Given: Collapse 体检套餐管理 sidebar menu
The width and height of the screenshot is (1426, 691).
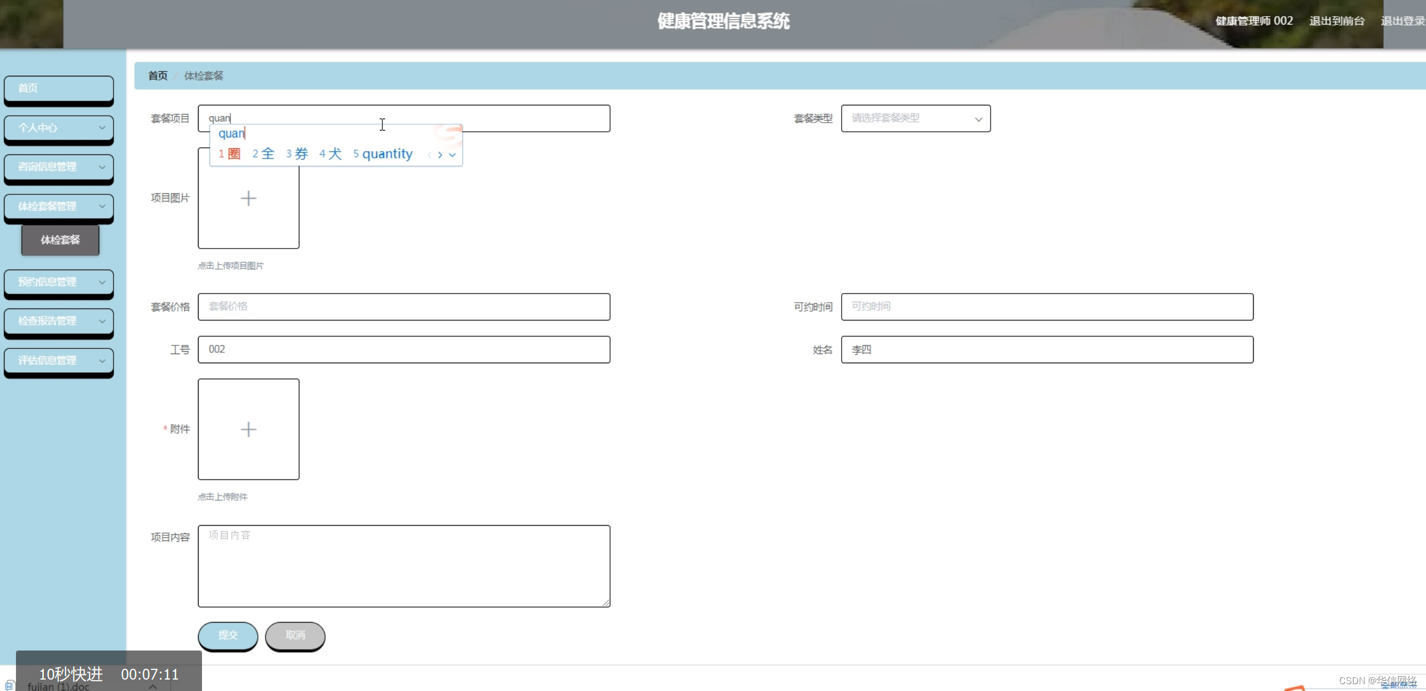Looking at the screenshot, I should click(59, 206).
